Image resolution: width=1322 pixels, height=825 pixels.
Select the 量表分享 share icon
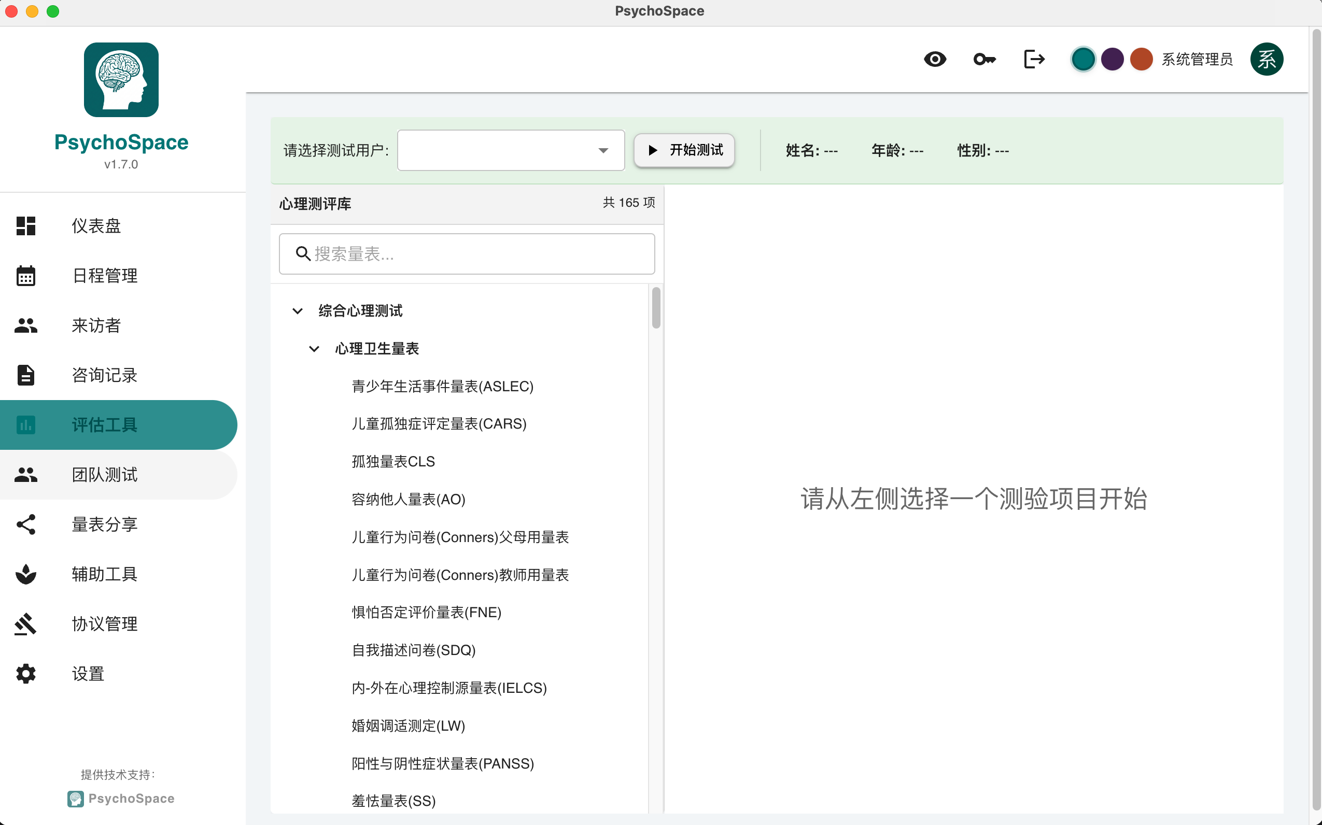[25, 524]
